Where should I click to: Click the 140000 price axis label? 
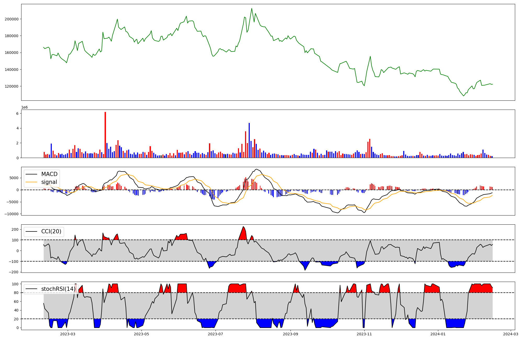click(x=12, y=70)
